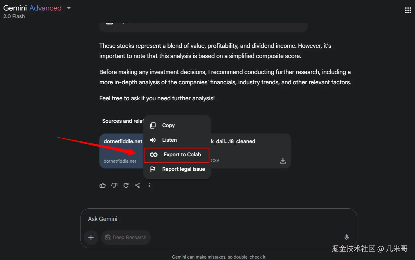
Task: Toggle the Deep Research button
Action: tap(126, 238)
